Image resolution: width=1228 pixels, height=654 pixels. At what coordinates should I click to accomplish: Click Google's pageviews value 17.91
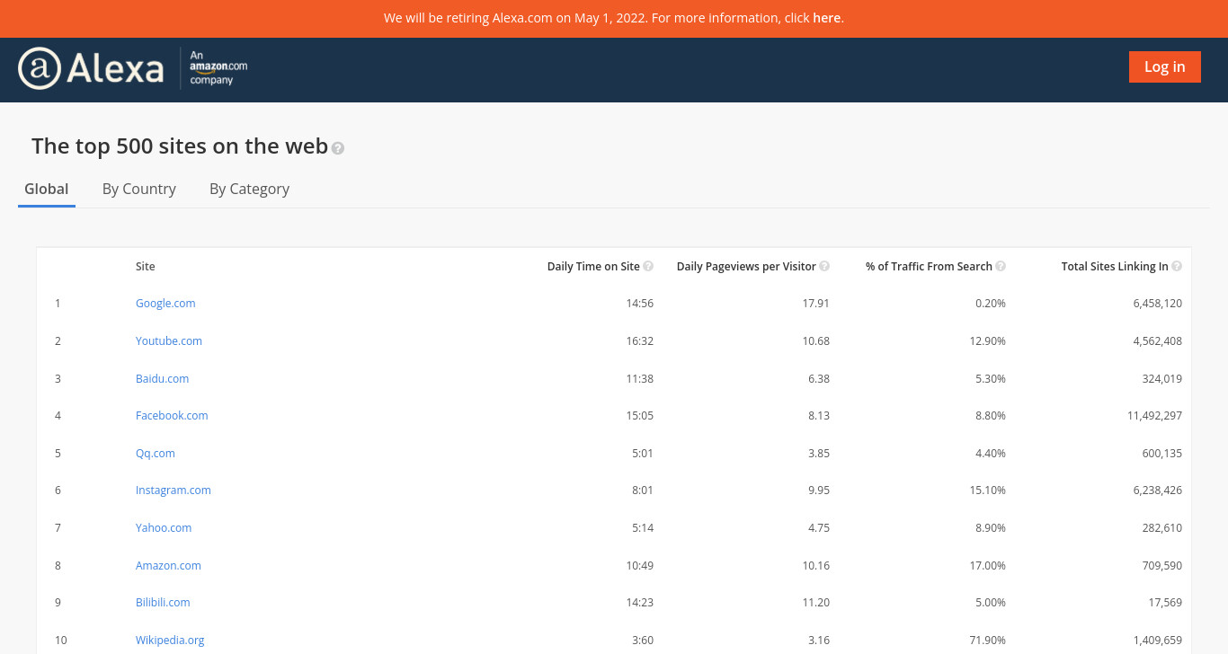(816, 304)
